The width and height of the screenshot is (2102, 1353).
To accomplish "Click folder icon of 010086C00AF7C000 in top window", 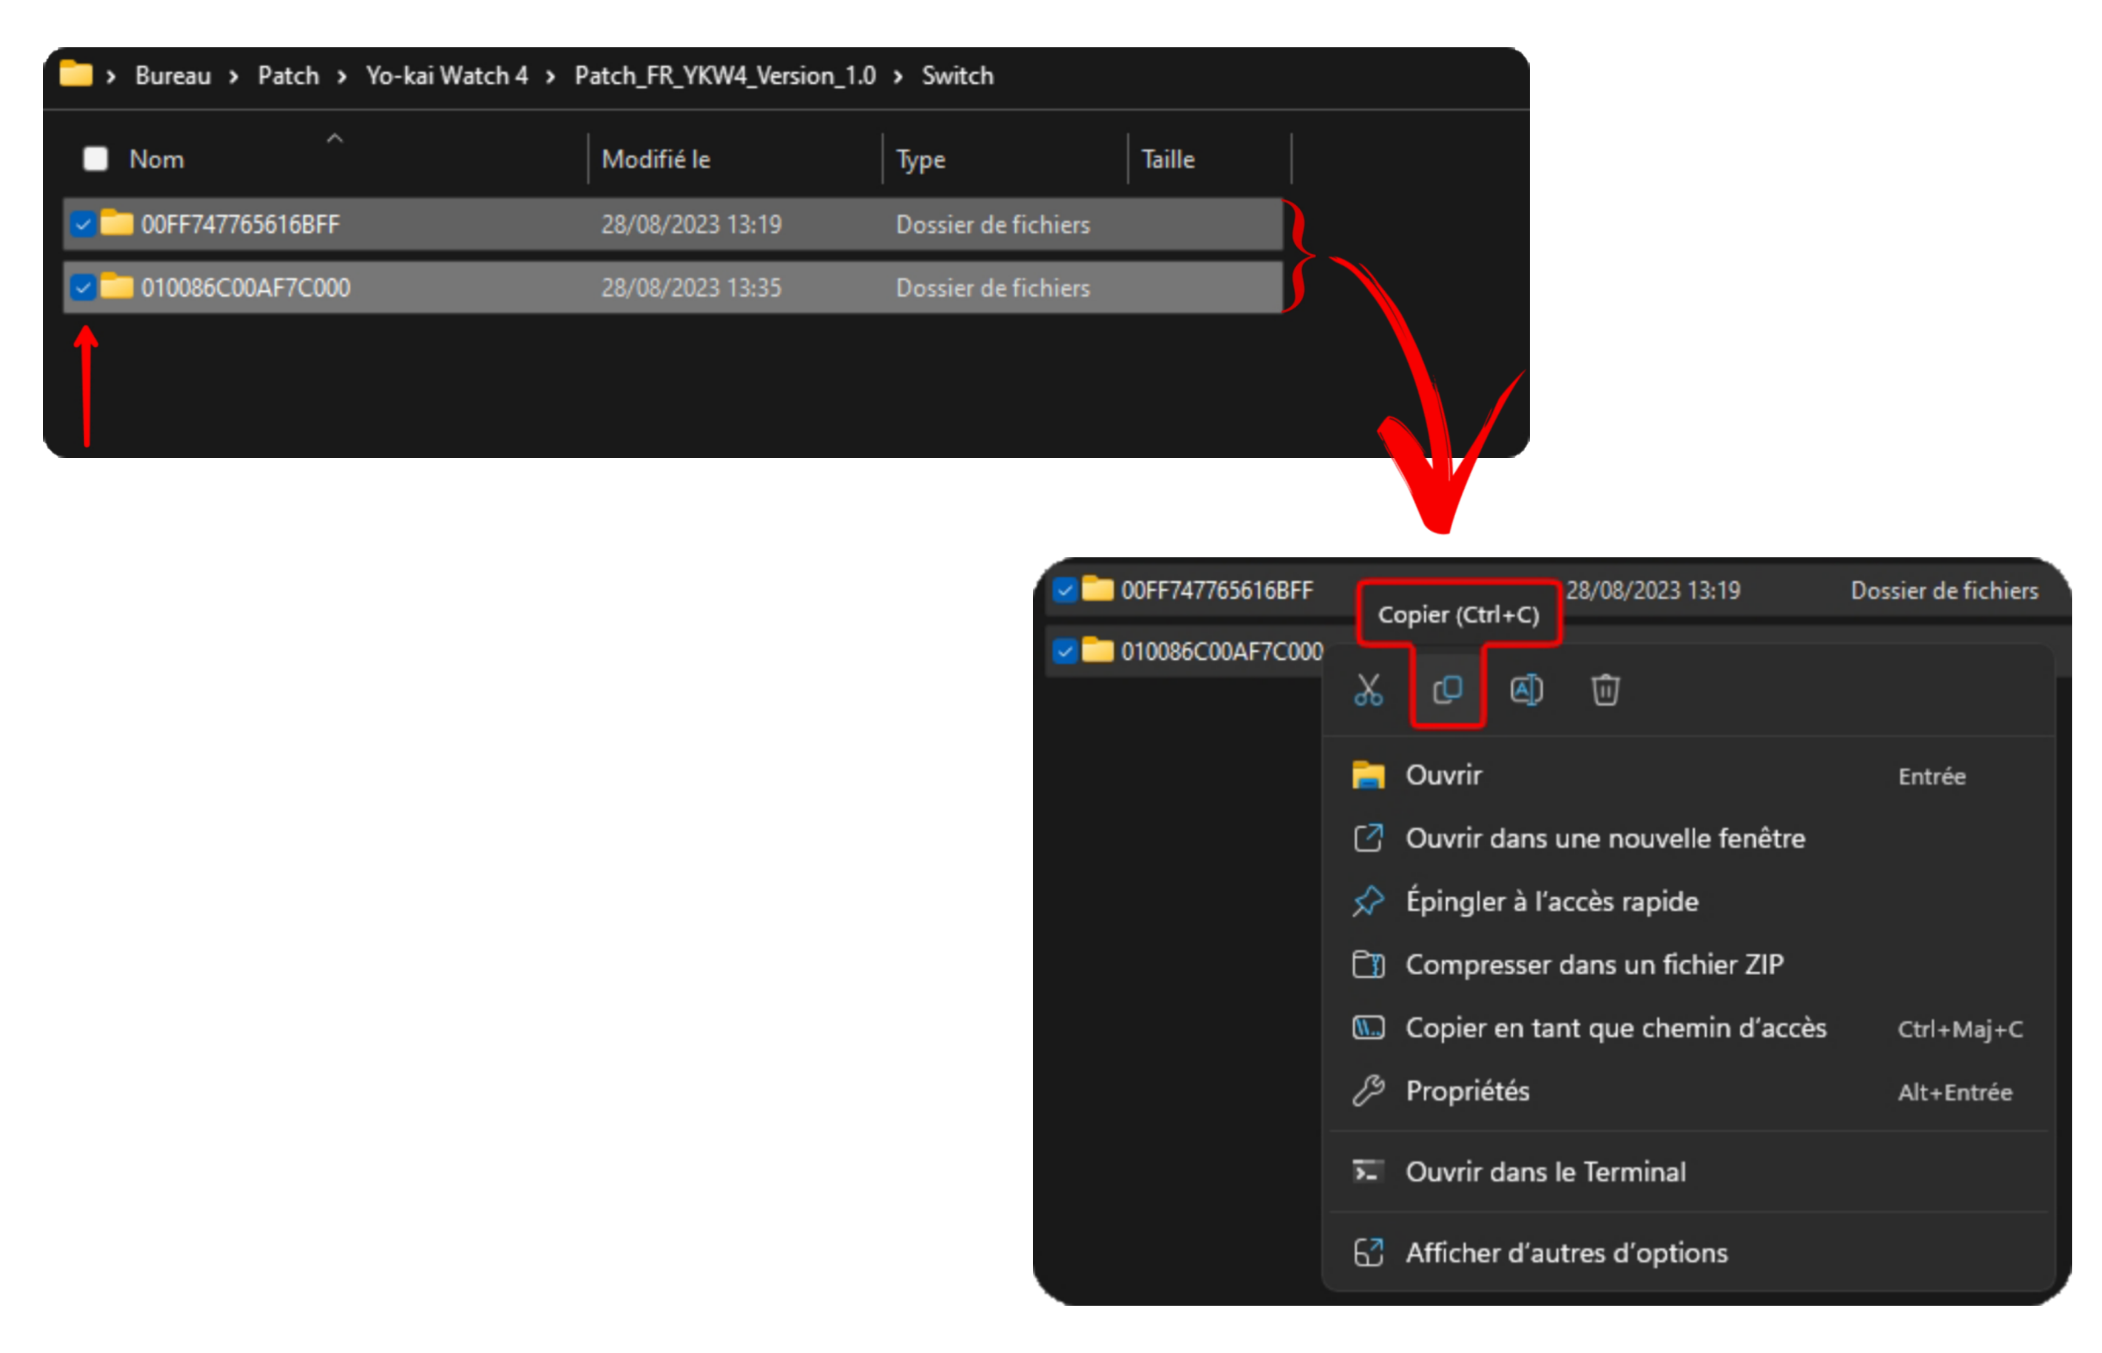I will click(x=116, y=286).
